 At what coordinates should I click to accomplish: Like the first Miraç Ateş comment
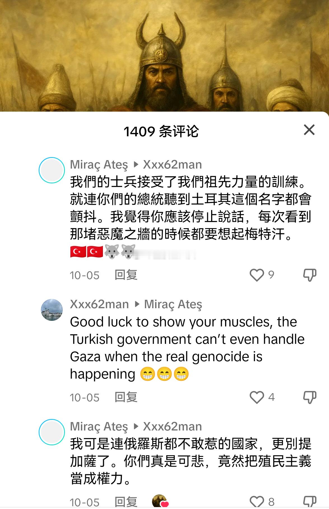(x=257, y=275)
